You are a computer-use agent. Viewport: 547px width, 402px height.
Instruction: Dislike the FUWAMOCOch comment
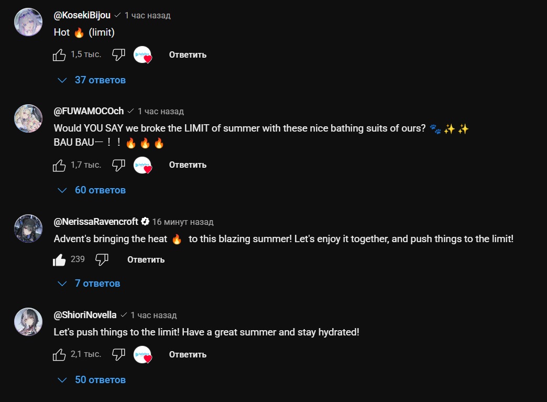pos(119,165)
